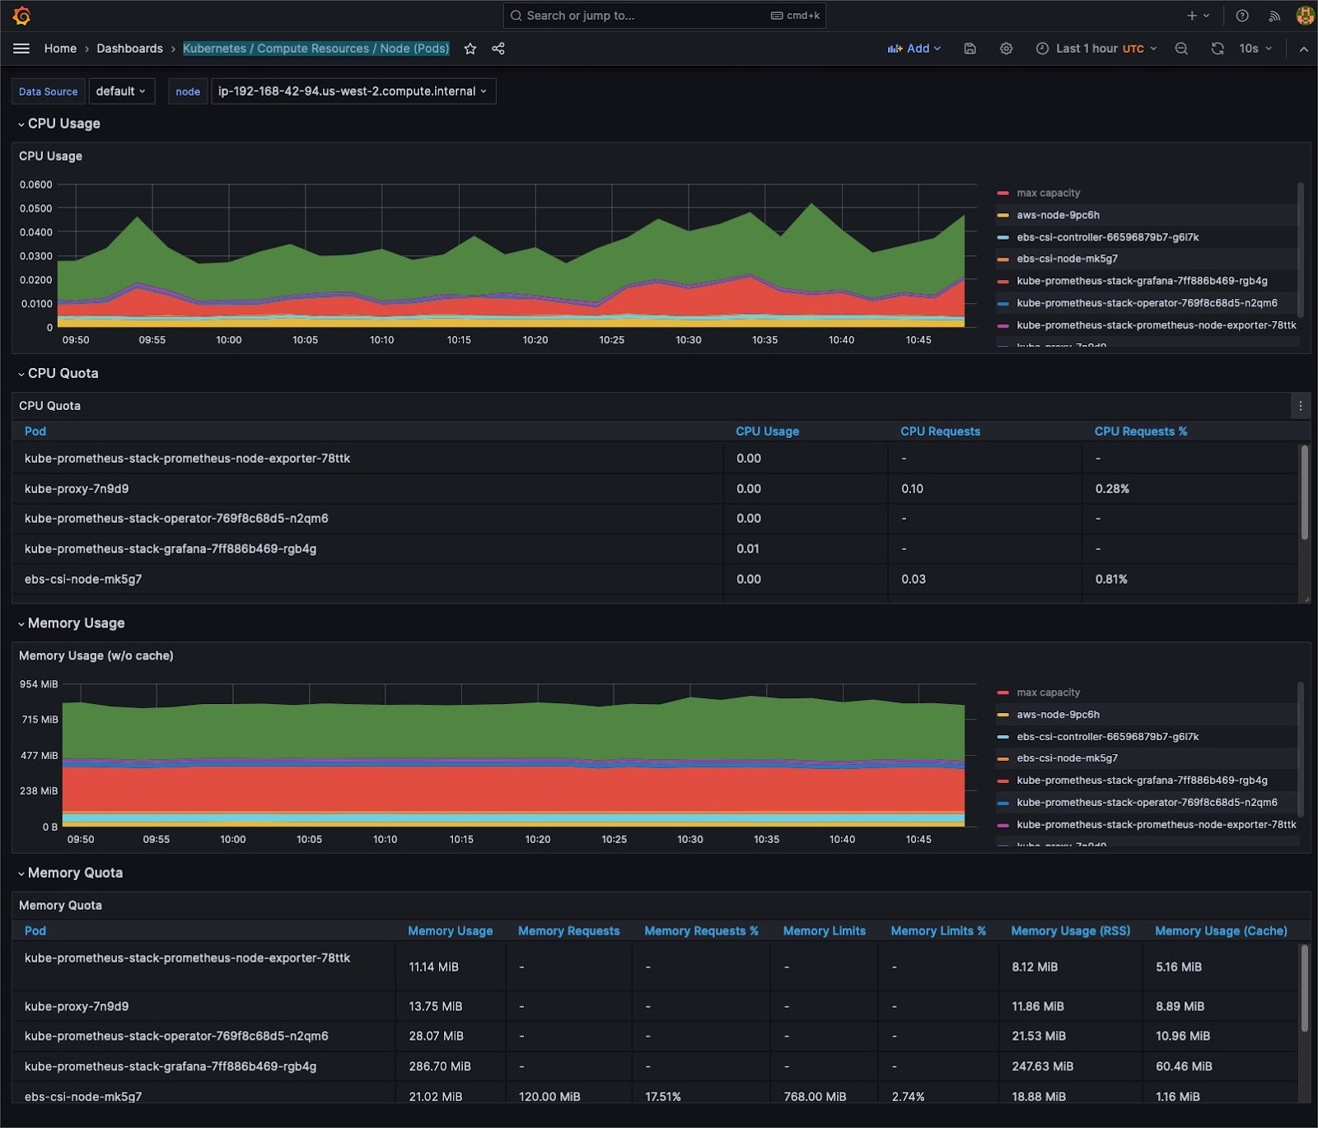Viewport: 1318px width, 1128px height.
Task: Sort CPU Quota table by Pod column
Action: (35, 431)
